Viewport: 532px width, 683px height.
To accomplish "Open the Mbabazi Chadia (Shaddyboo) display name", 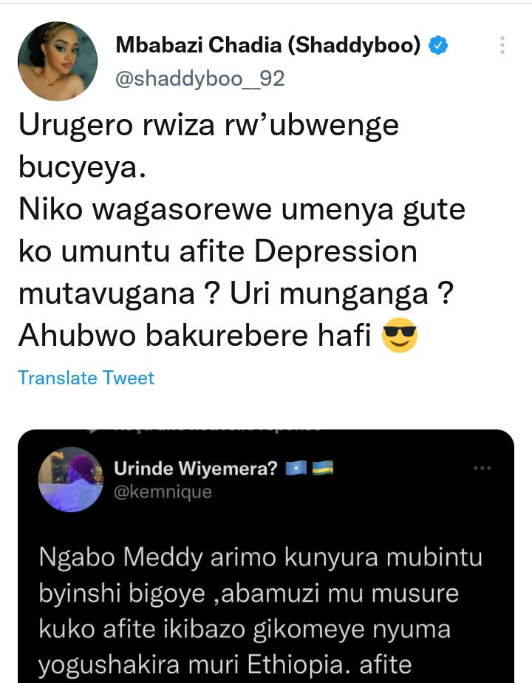I will click(268, 45).
